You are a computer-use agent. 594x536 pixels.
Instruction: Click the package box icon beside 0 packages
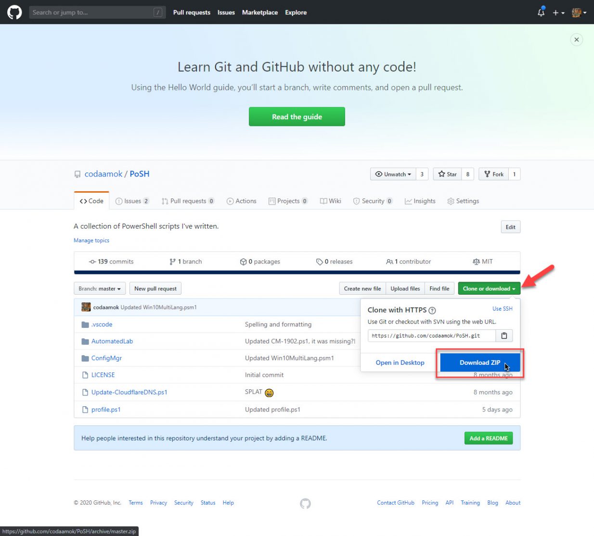tap(244, 261)
